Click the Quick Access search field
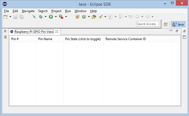This screenshot has height=116, width=189. click(148, 24)
